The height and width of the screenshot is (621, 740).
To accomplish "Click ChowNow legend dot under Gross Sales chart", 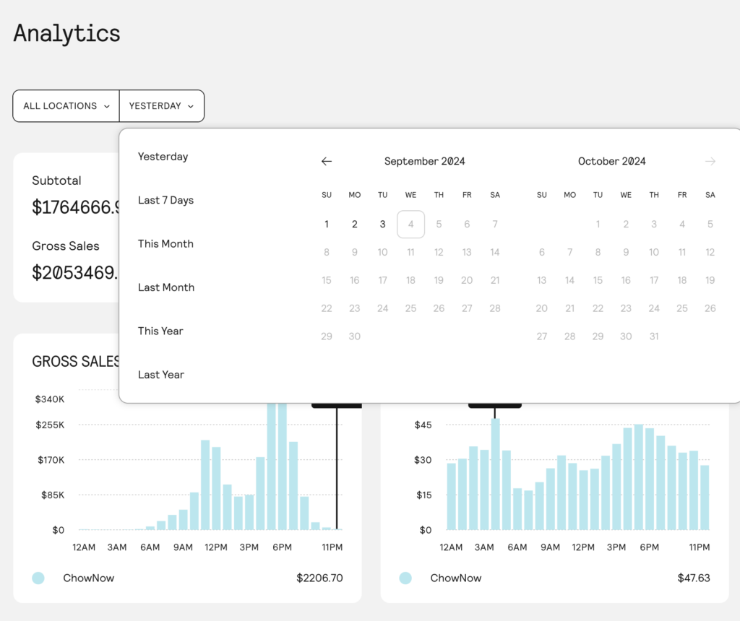I will pos(38,578).
